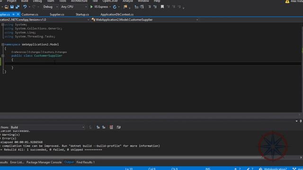Open the Project menu
Viewport: 303px width, 170px height.
pyautogui.click(x=11, y=1)
